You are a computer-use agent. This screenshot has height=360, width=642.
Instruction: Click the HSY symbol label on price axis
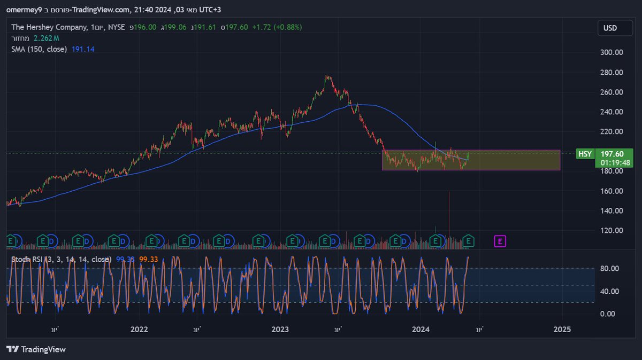pos(585,154)
